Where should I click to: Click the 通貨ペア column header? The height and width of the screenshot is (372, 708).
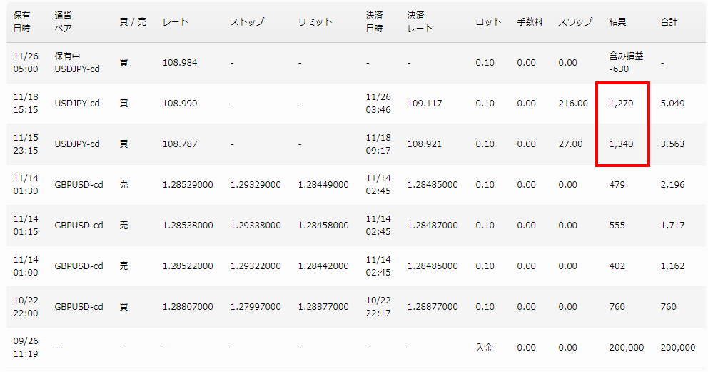pyautogui.click(x=67, y=22)
